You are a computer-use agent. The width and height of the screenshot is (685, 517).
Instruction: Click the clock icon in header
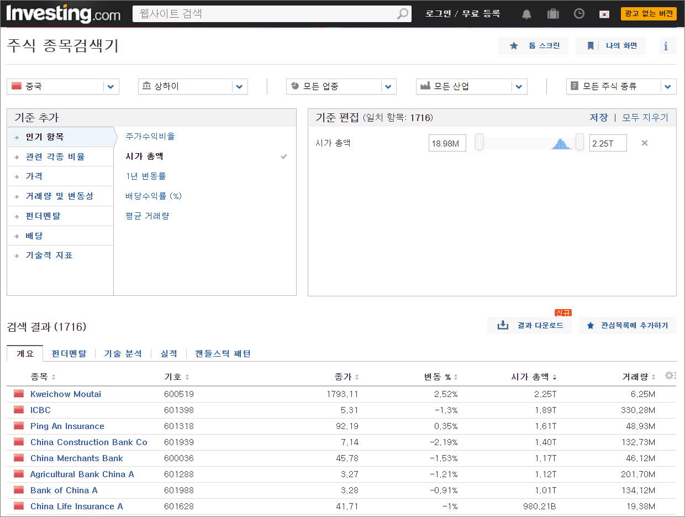[x=579, y=14]
